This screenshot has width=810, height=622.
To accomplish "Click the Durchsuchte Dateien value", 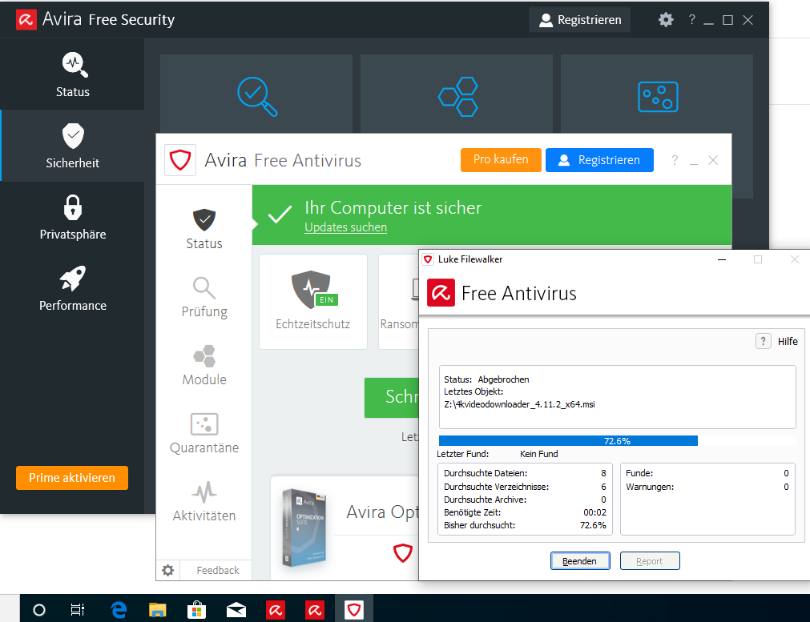I will (603, 473).
